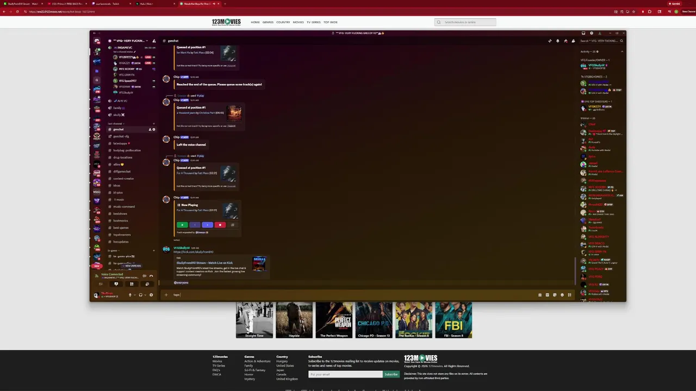Collapse the in-game channel category
The width and height of the screenshot is (696, 391).
[113, 250]
